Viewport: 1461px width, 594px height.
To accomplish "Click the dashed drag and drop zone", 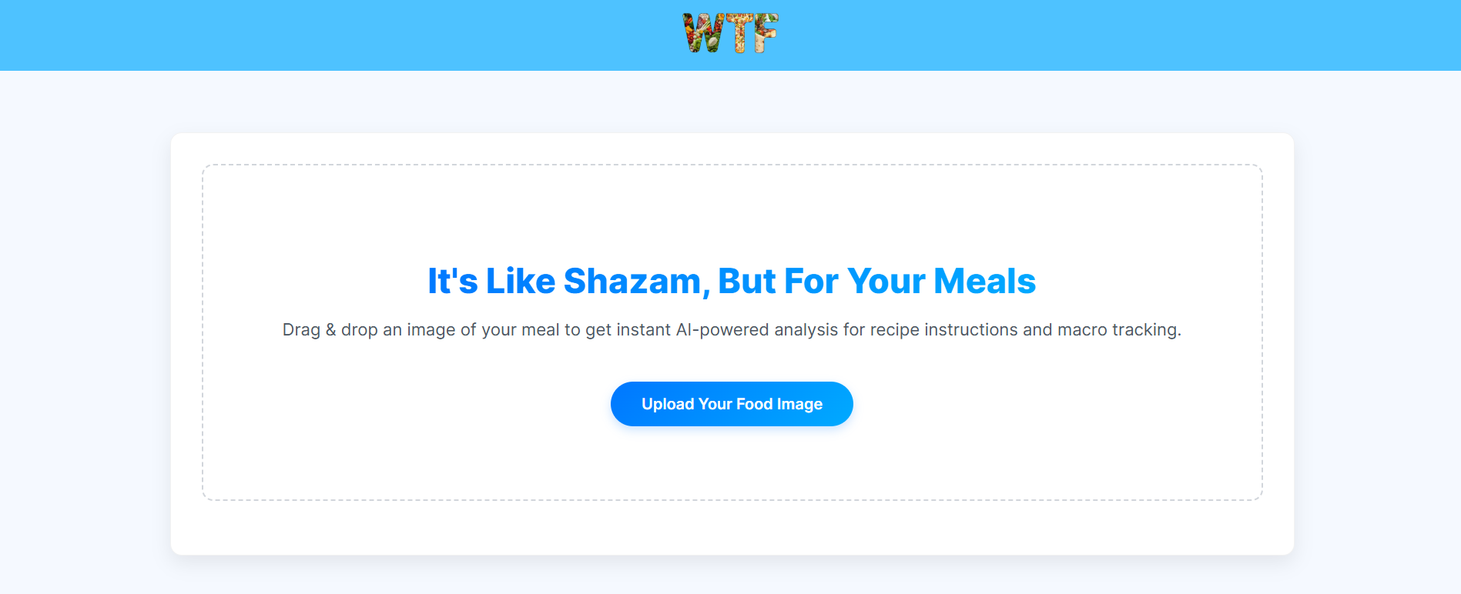I will (x=732, y=208).
